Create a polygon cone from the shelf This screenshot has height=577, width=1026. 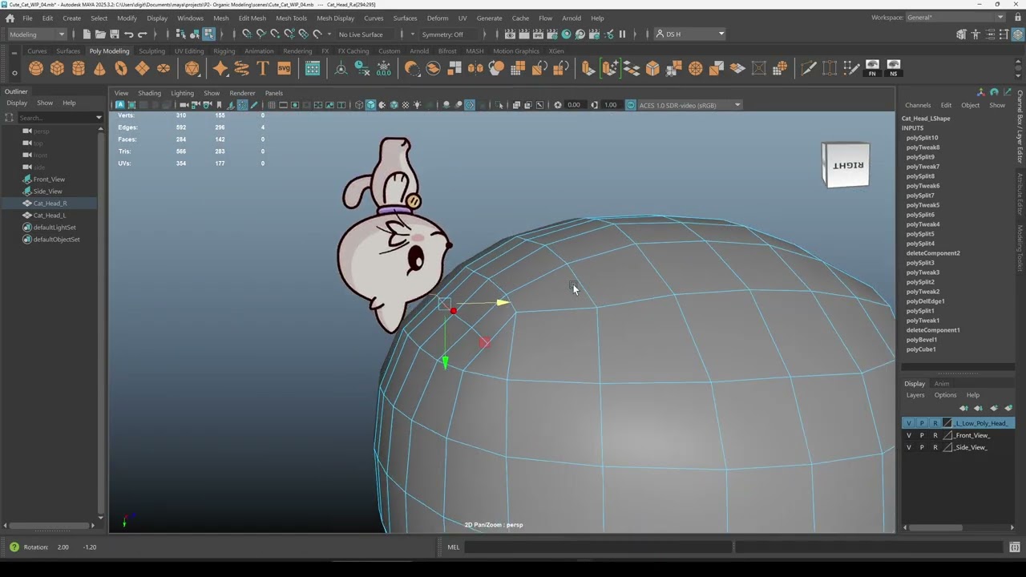99,68
